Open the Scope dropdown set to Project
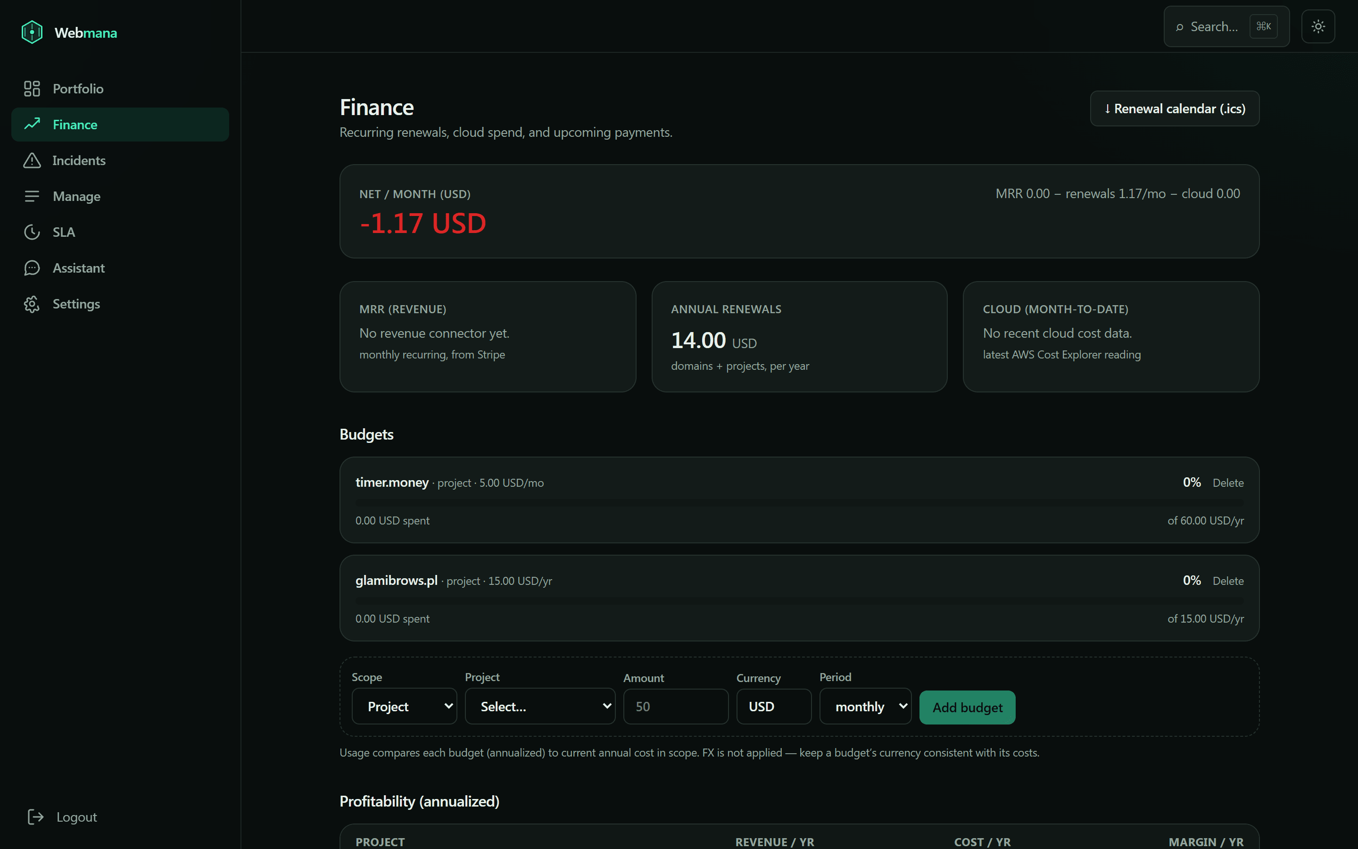 point(404,707)
